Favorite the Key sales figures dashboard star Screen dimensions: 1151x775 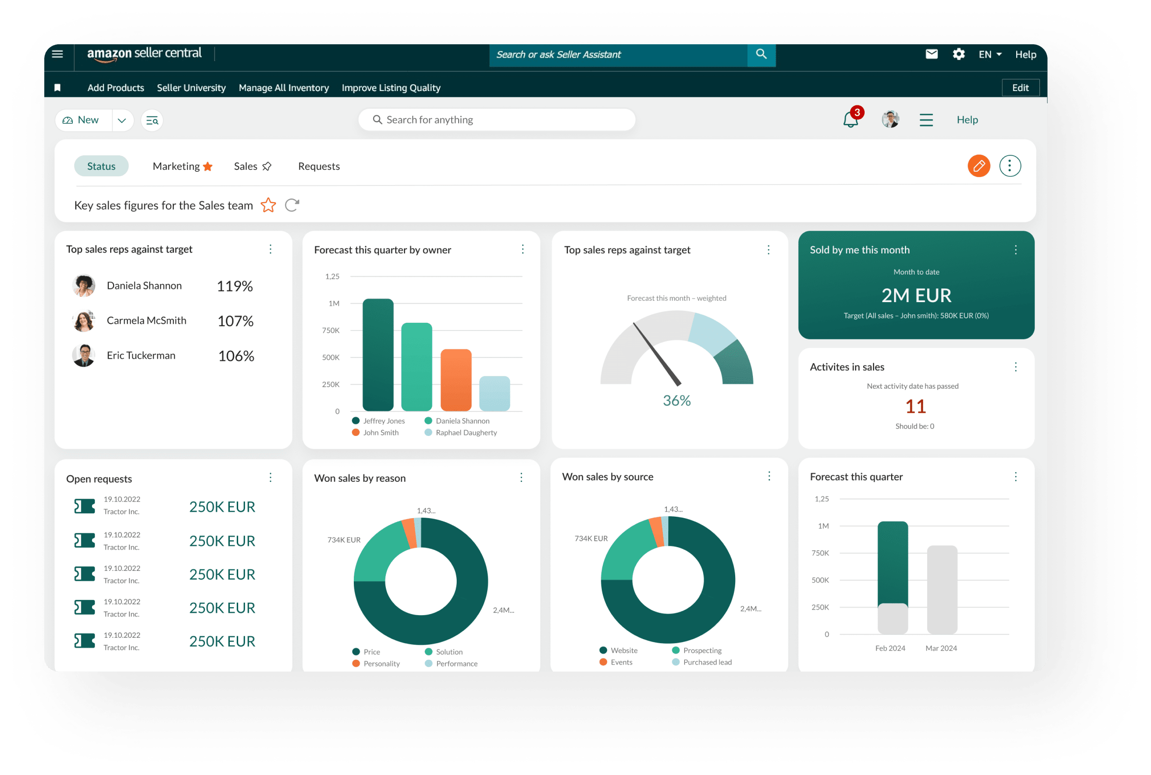coord(268,205)
